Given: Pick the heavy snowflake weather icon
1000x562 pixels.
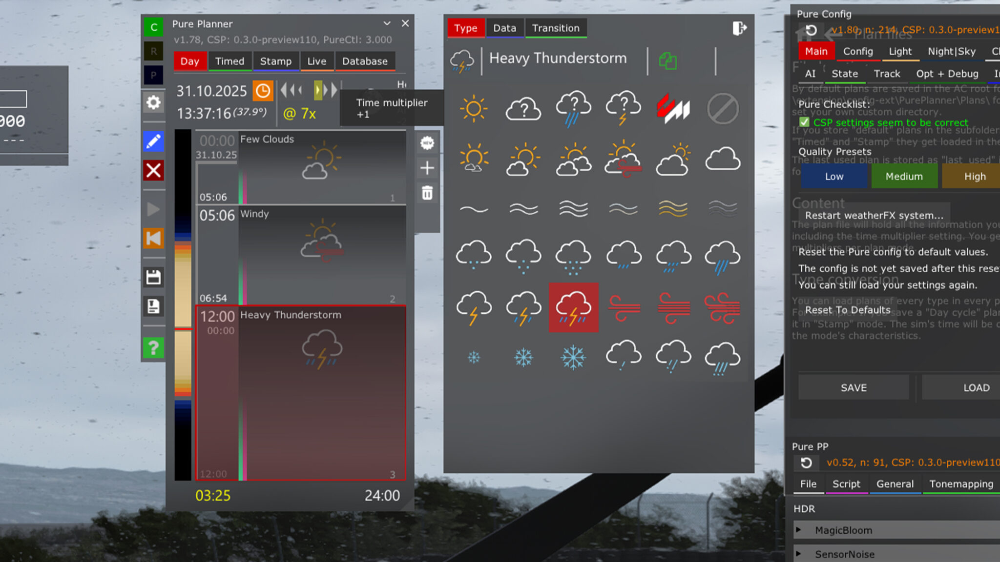Looking at the screenshot, I should pyautogui.click(x=573, y=357).
